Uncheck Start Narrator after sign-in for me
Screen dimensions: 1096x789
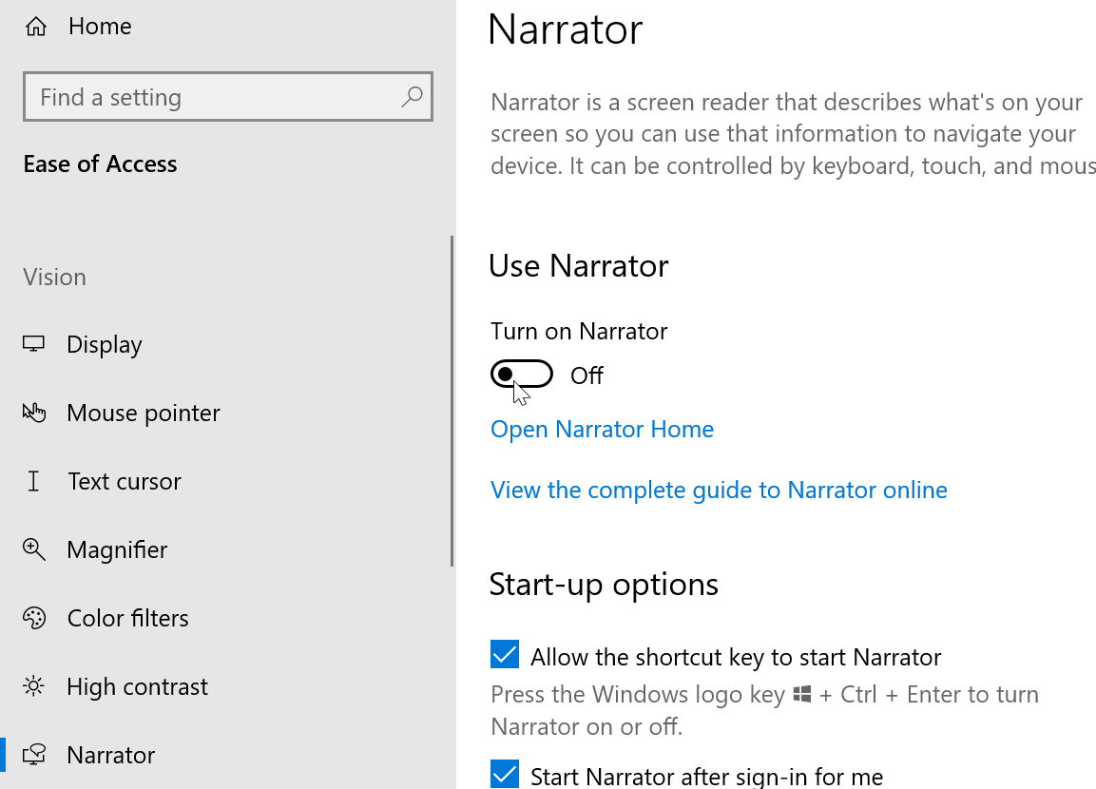pos(505,774)
